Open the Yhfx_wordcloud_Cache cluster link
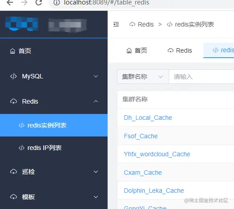The image size is (234, 209). (x=157, y=154)
